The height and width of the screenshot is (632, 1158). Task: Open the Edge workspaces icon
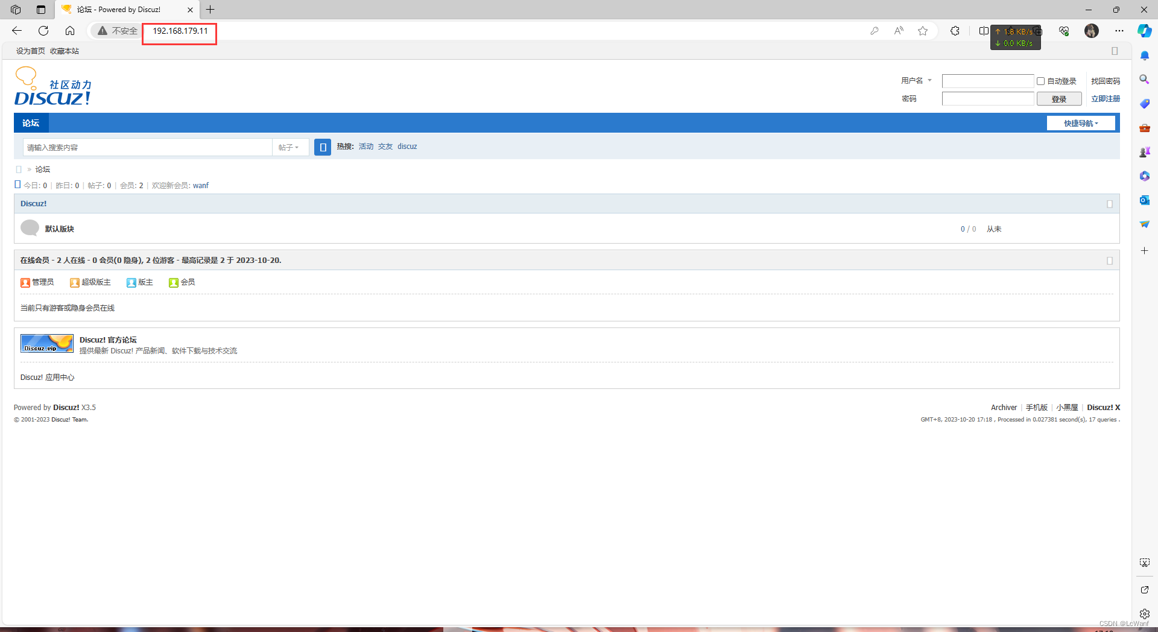click(16, 10)
